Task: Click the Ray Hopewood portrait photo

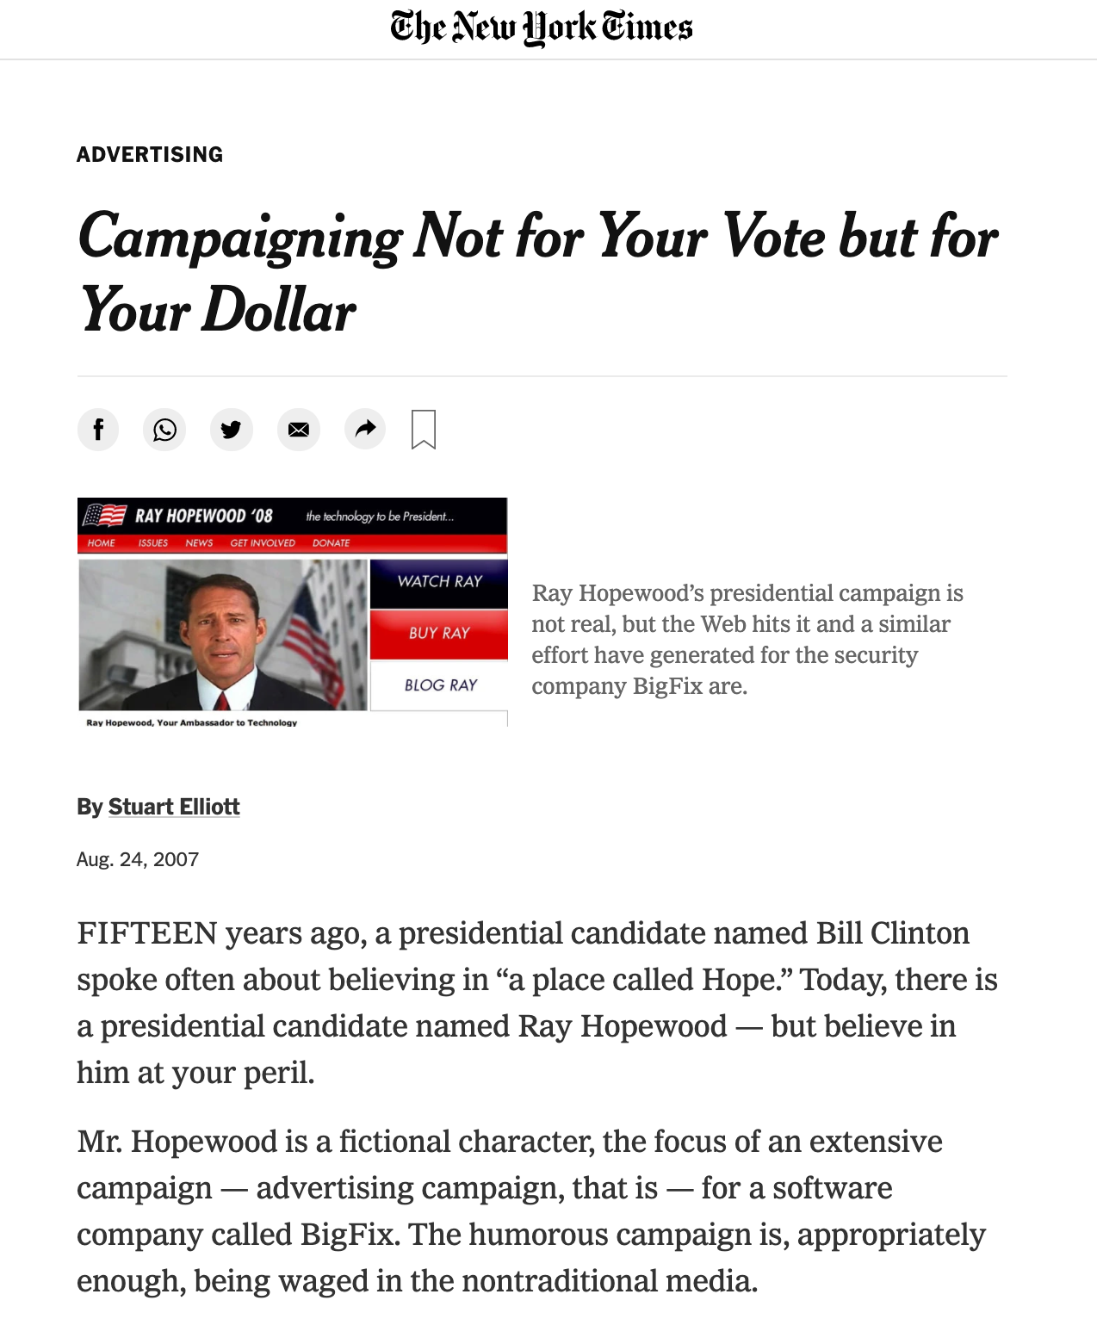Action: (223, 635)
